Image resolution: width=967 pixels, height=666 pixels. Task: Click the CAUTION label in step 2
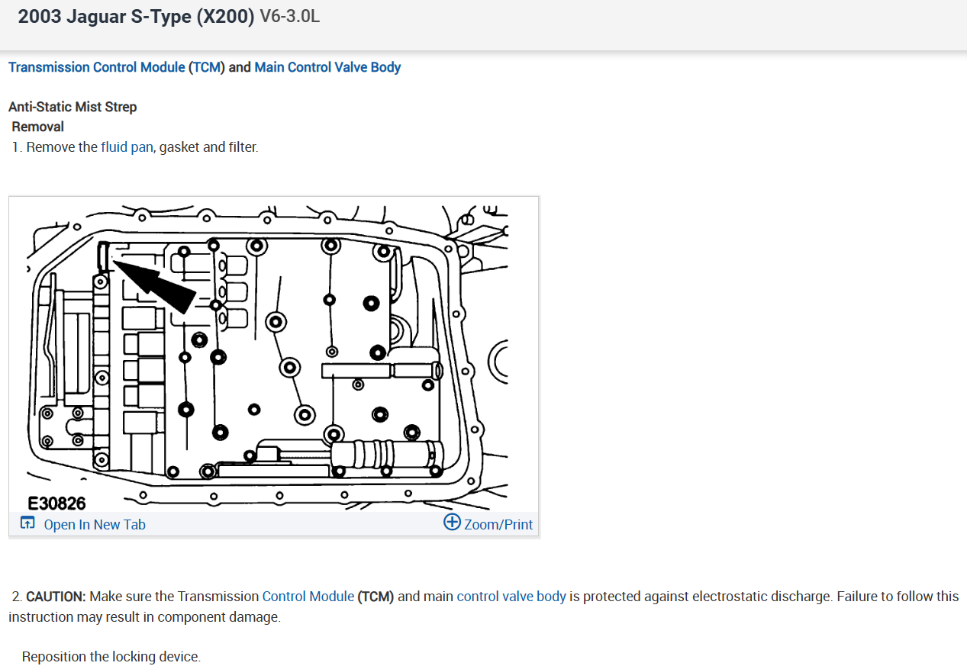pyautogui.click(x=56, y=596)
